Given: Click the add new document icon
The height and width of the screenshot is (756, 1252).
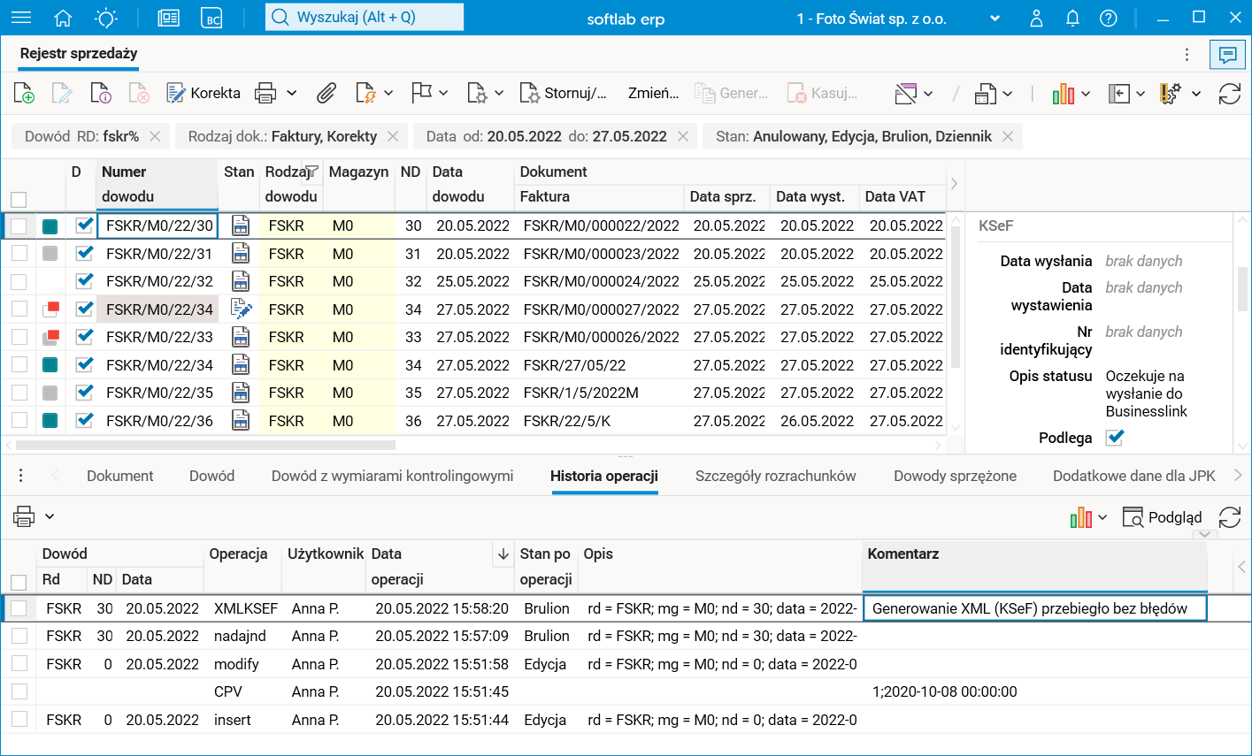Looking at the screenshot, I should 24,93.
